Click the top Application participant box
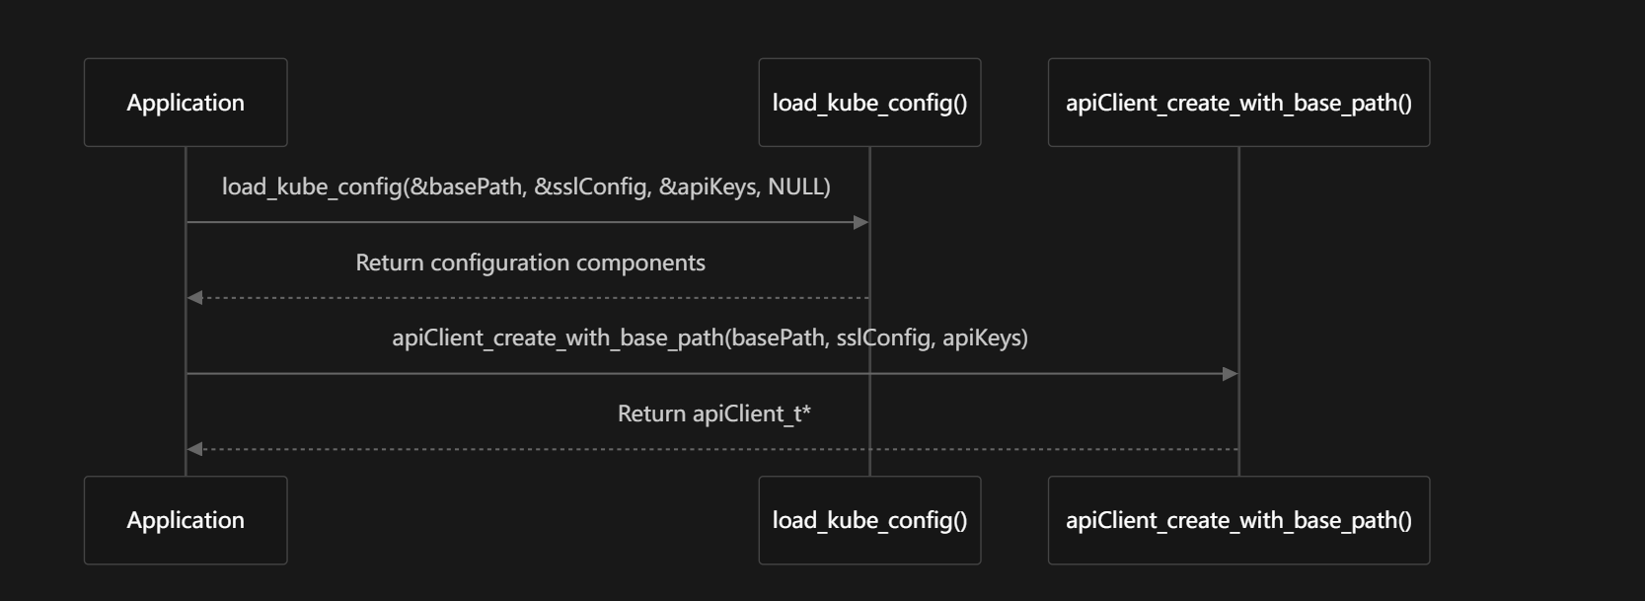Image resolution: width=1645 pixels, height=601 pixels. 186,103
